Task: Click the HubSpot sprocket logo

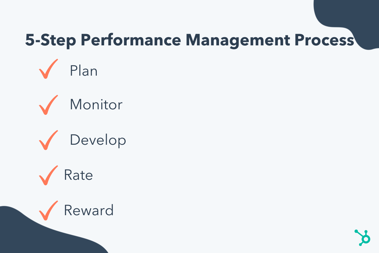Action: [x=362, y=238]
